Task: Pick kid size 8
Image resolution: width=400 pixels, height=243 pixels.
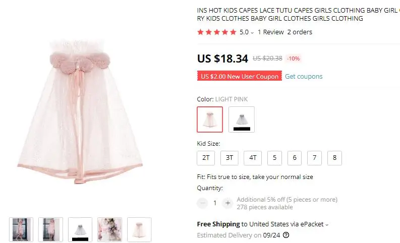Action: tap(334, 158)
